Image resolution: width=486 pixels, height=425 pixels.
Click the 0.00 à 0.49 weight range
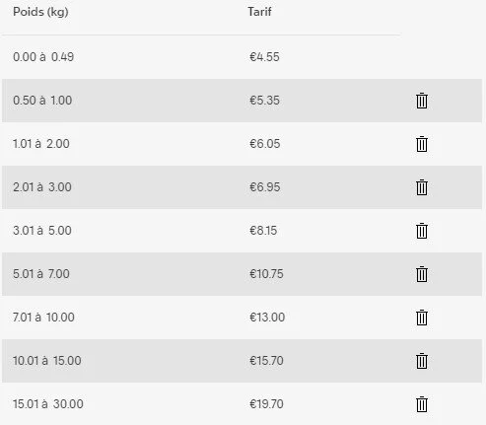[43, 57]
